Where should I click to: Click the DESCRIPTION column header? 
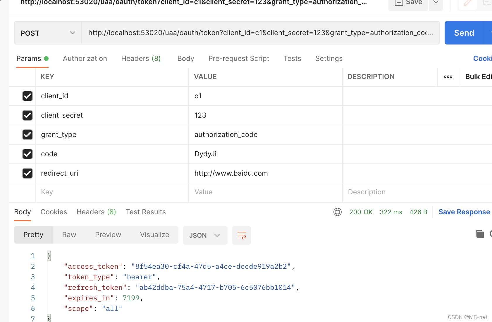coord(371,77)
